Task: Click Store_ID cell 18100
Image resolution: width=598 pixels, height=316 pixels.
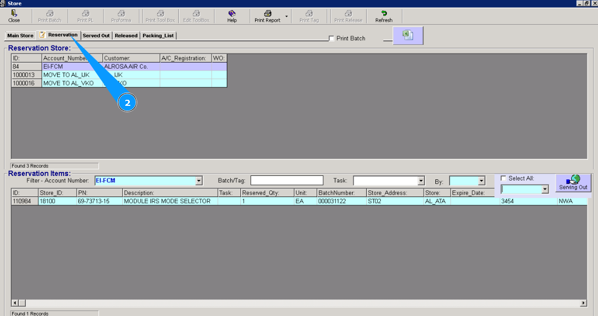Action: pos(57,202)
